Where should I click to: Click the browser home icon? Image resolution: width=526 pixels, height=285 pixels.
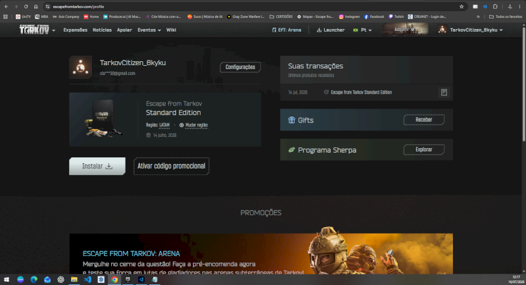36,7
